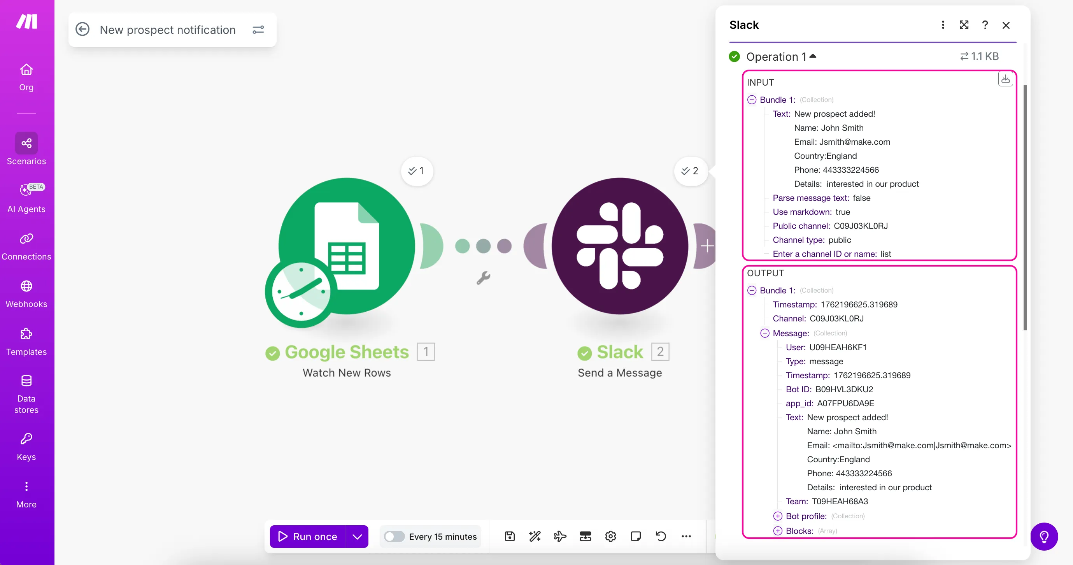Click the Bot ID B09HVL3DKU2 value
This screenshot has width=1073, height=565.
click(844, 389)
